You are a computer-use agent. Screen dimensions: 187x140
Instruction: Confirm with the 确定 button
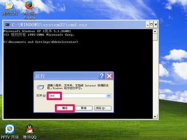[65, 108]
